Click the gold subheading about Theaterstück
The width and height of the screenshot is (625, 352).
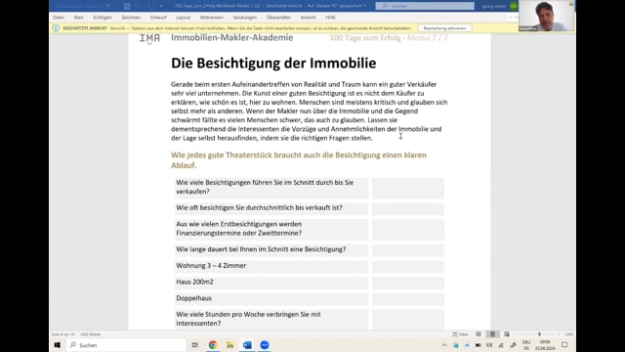click(299, 160)
